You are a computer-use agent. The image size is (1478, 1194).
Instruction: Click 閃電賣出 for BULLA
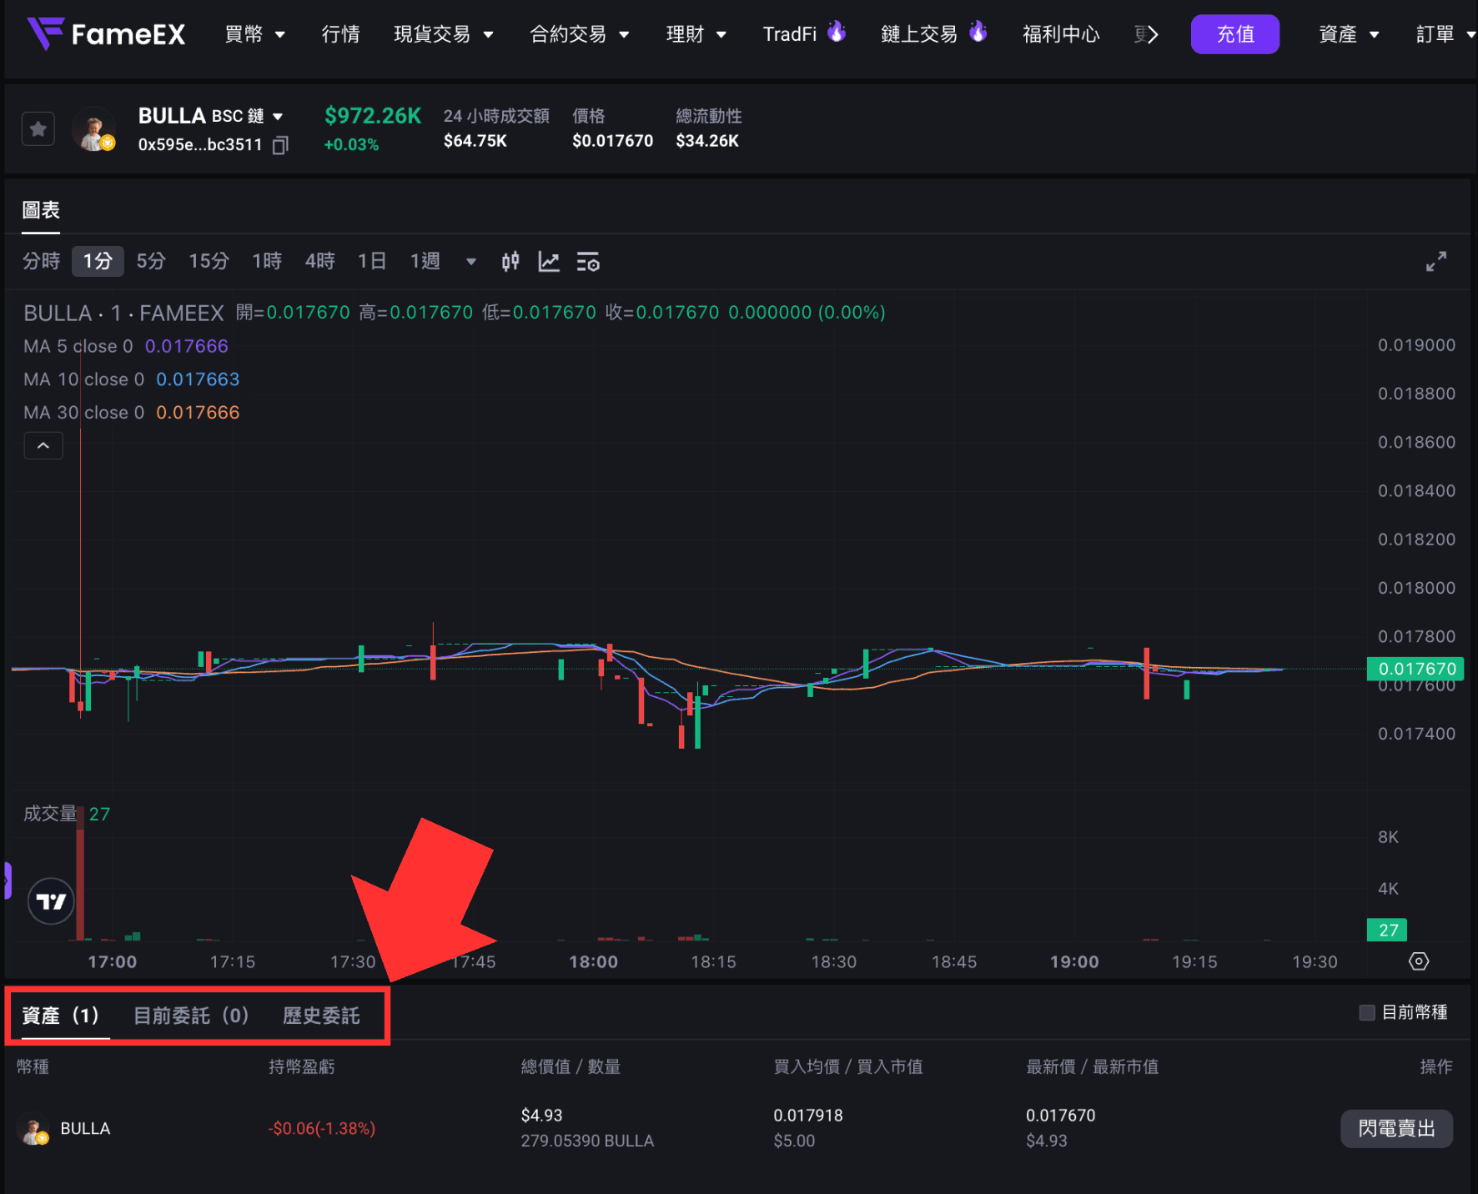click(x=1397, y=1129)
